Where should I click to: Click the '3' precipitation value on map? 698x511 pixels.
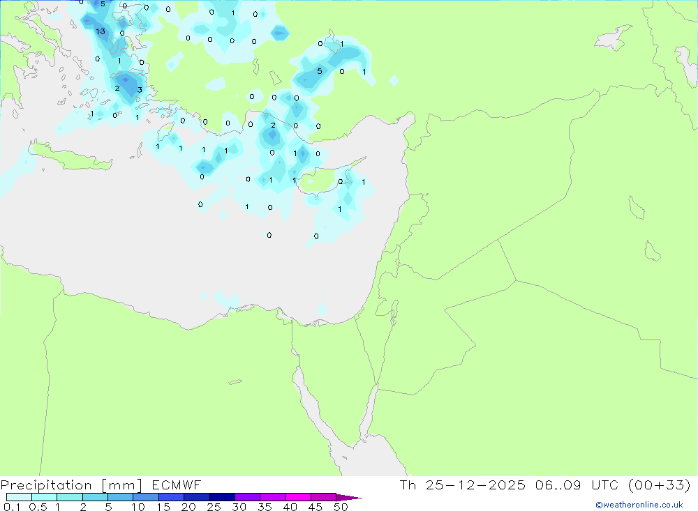(140, 90)
